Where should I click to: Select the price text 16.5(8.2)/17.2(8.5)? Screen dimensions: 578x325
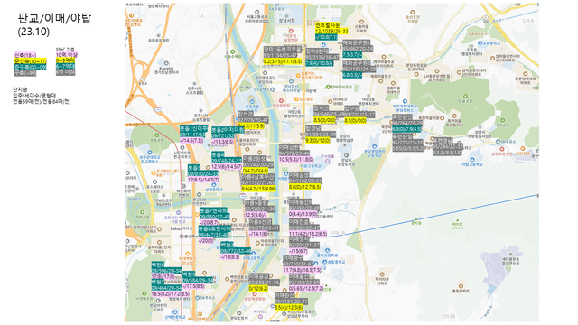(x=171, y=294)
